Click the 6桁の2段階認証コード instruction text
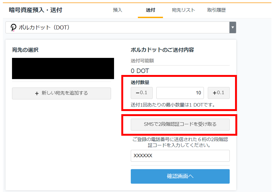The height and width of the screenshot is (192, 272). click(x=180, y=142)
